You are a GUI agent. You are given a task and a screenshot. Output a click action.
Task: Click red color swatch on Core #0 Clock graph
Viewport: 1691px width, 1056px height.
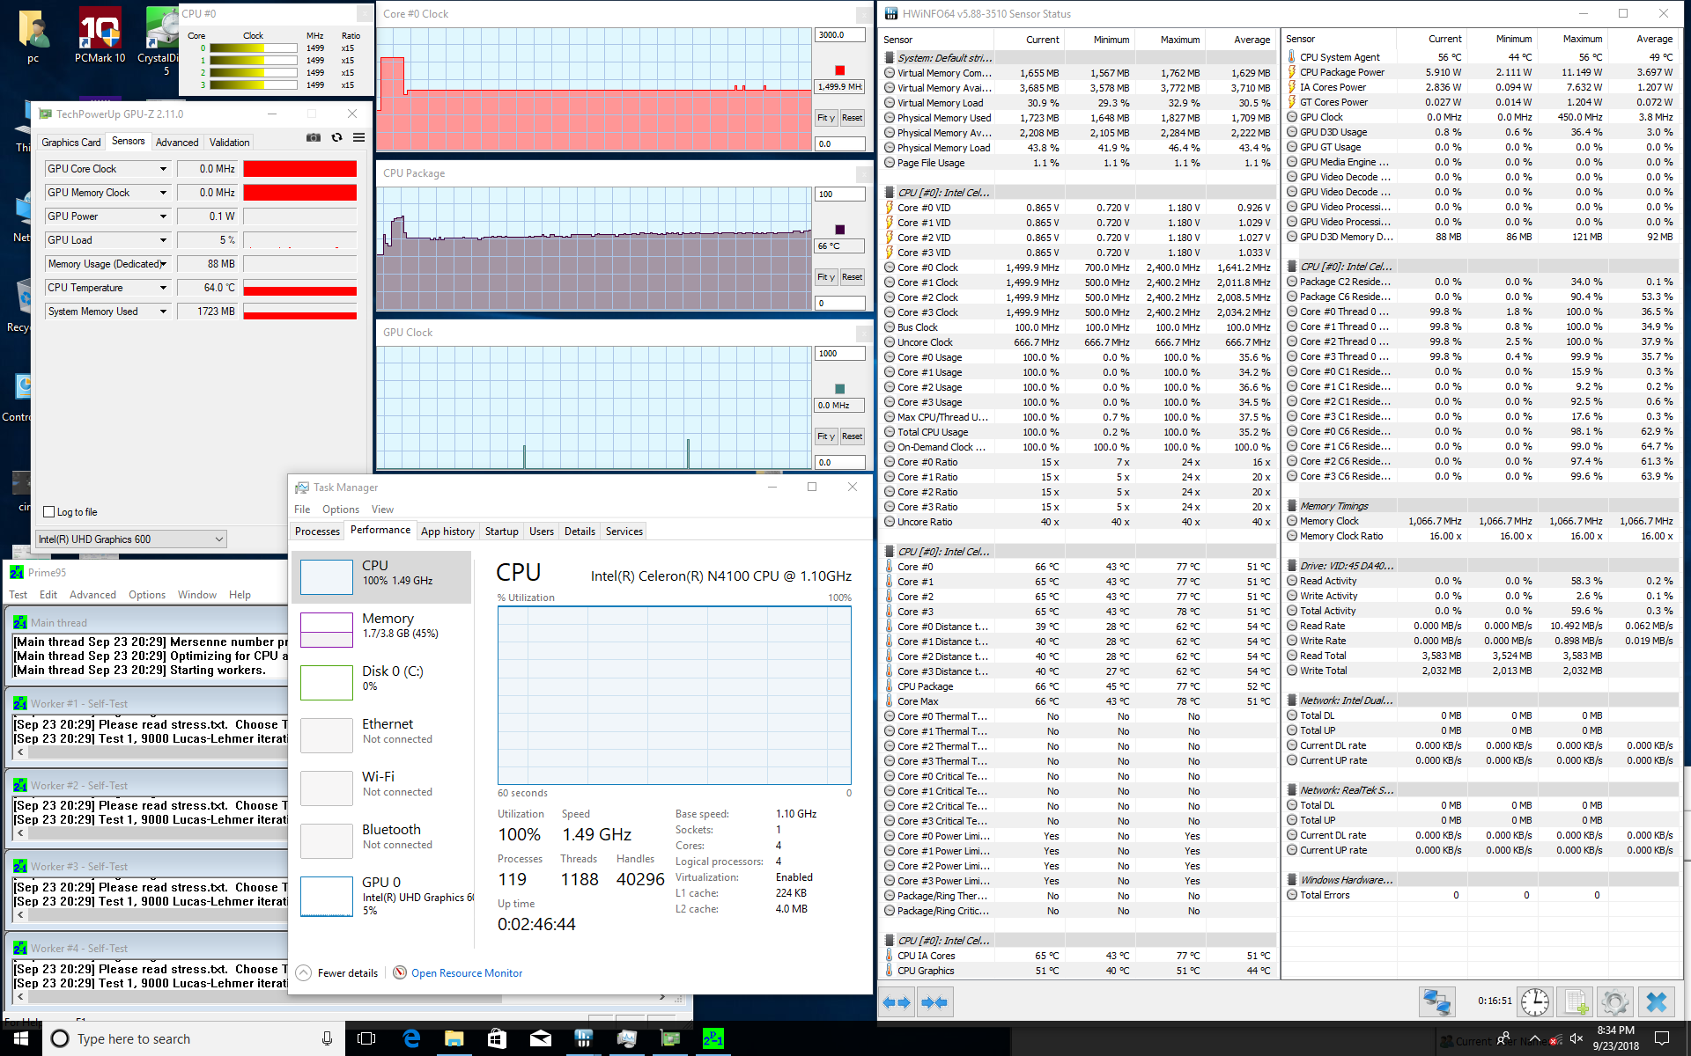click(x=839, y=70)
